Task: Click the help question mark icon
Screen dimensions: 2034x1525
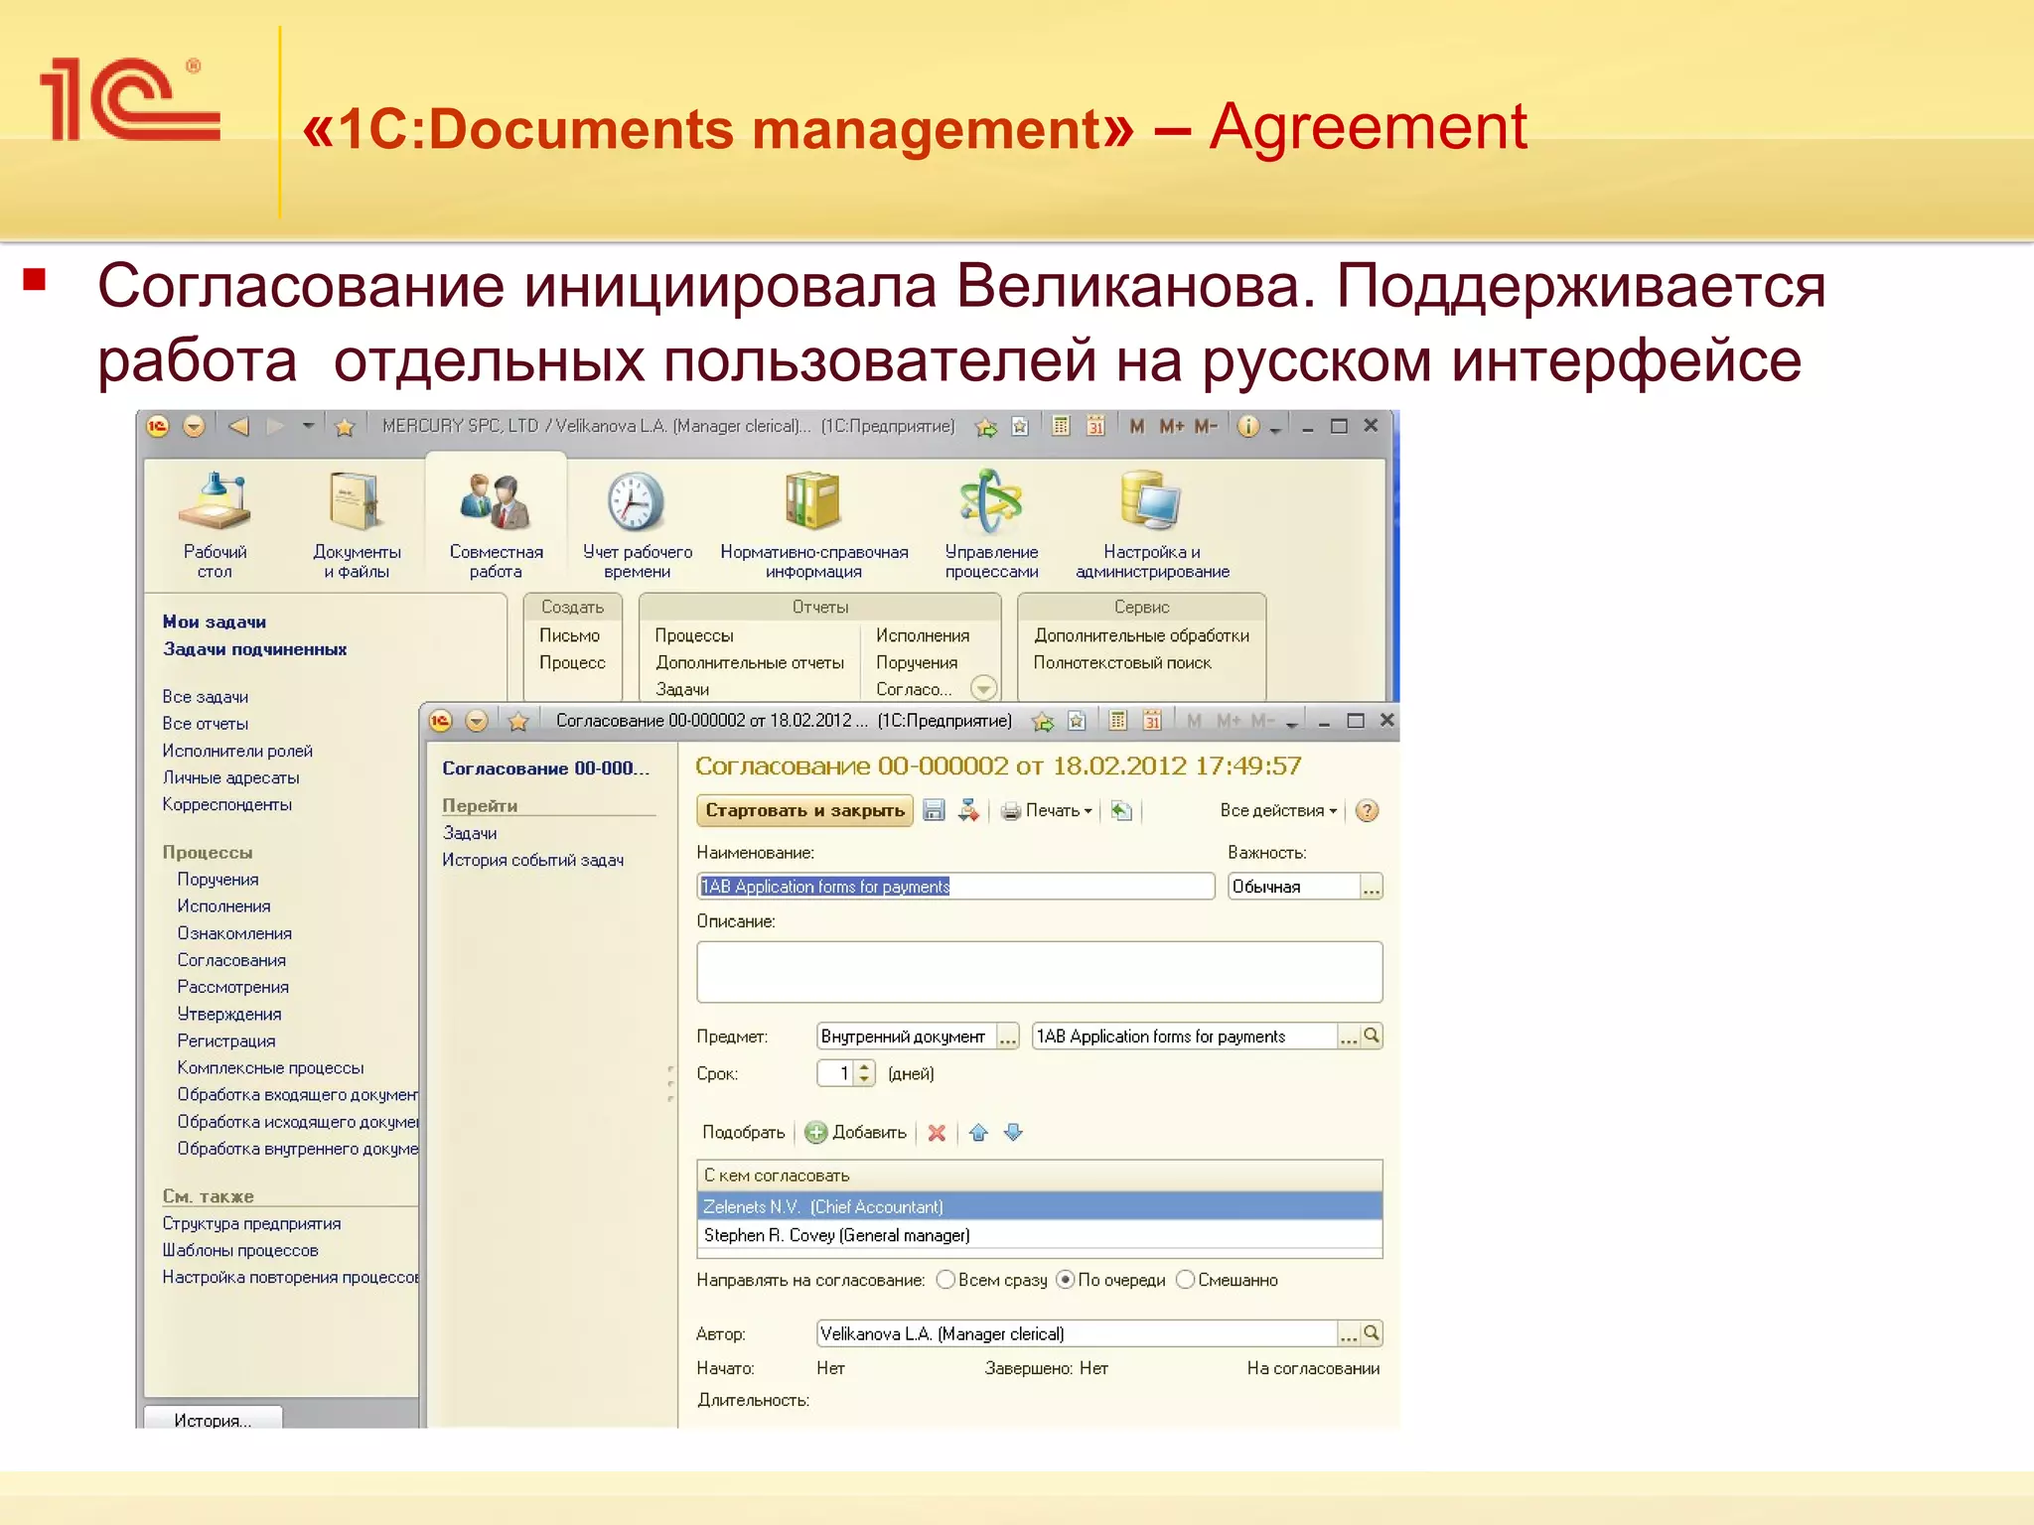Action: [x=1368, y=810]
